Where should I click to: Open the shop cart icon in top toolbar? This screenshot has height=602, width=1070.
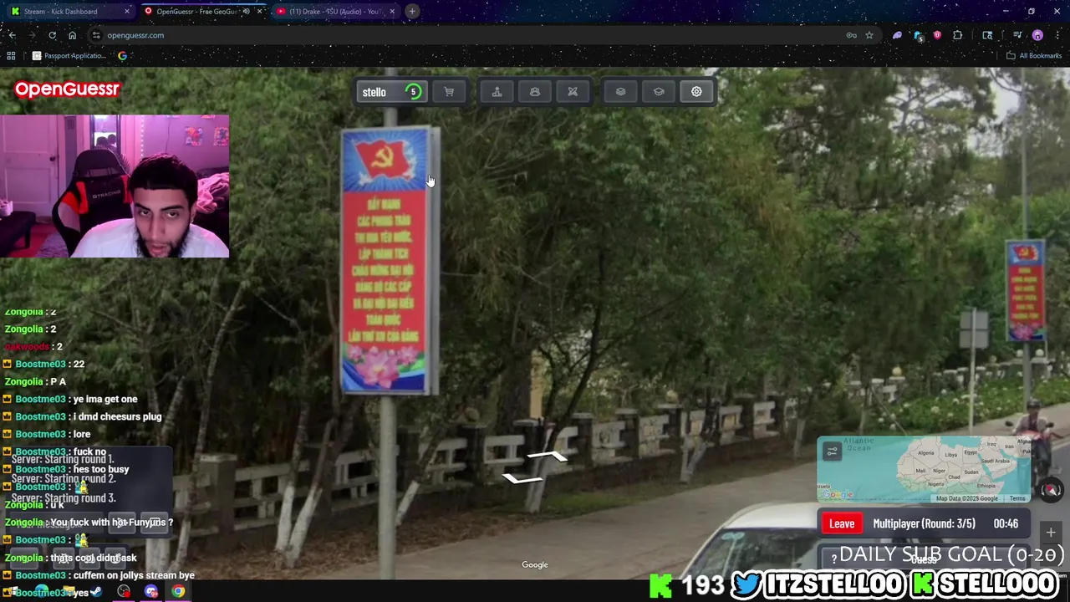[449, 92]
